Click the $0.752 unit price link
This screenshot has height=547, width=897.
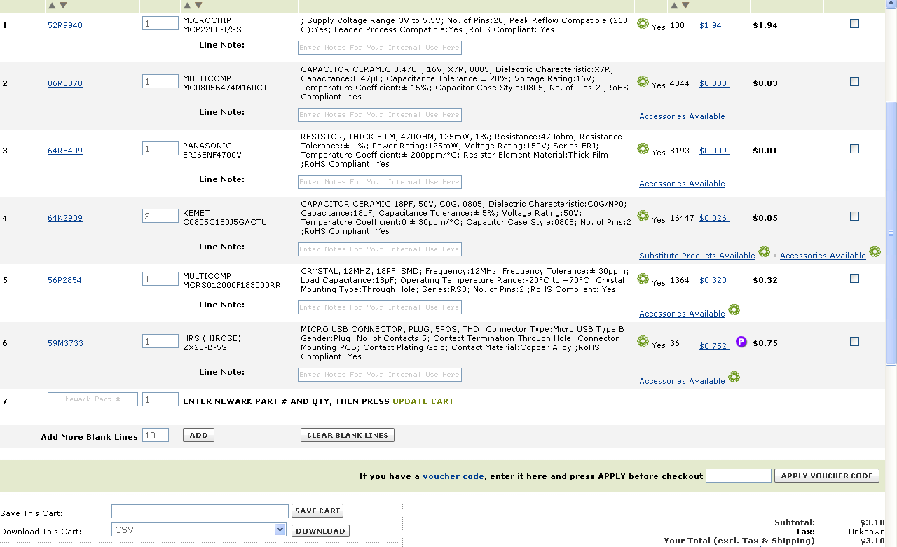click(x=714, y=346)
